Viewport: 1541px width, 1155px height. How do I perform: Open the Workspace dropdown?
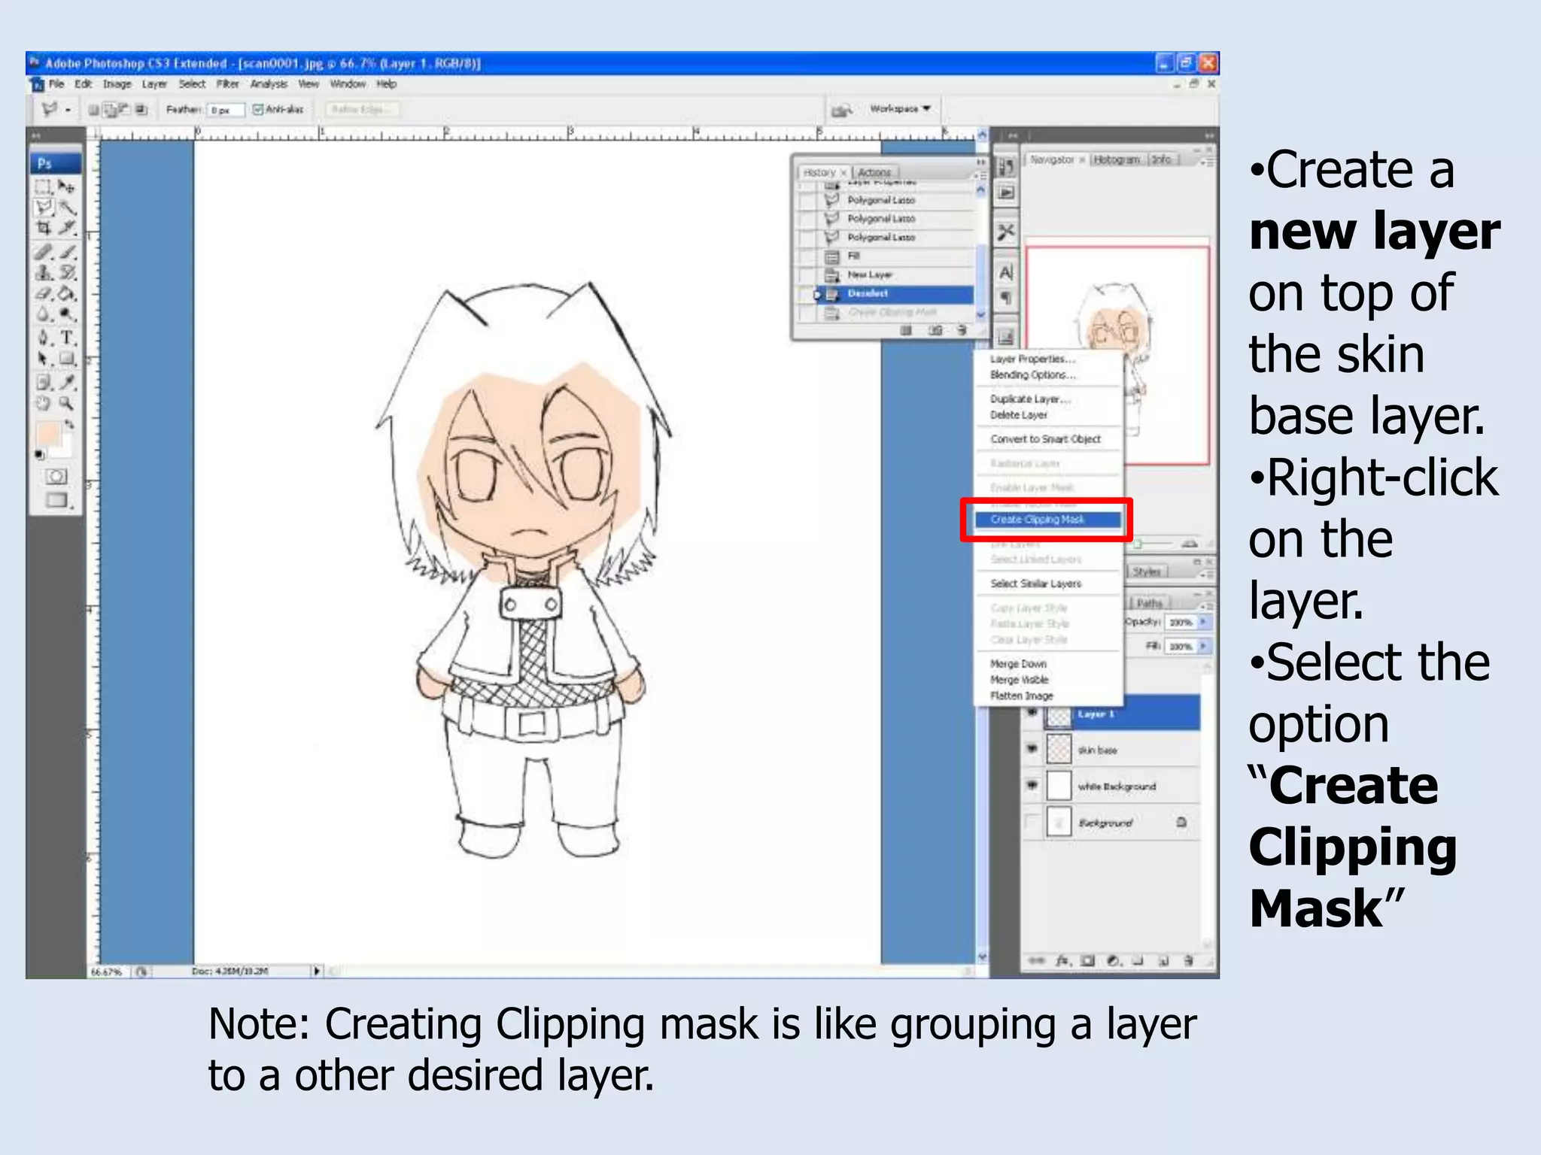[x=900, y=109]
